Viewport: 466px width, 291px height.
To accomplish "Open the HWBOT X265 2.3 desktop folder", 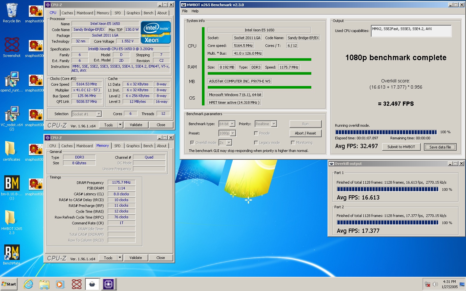I will (x=12, y=222).
